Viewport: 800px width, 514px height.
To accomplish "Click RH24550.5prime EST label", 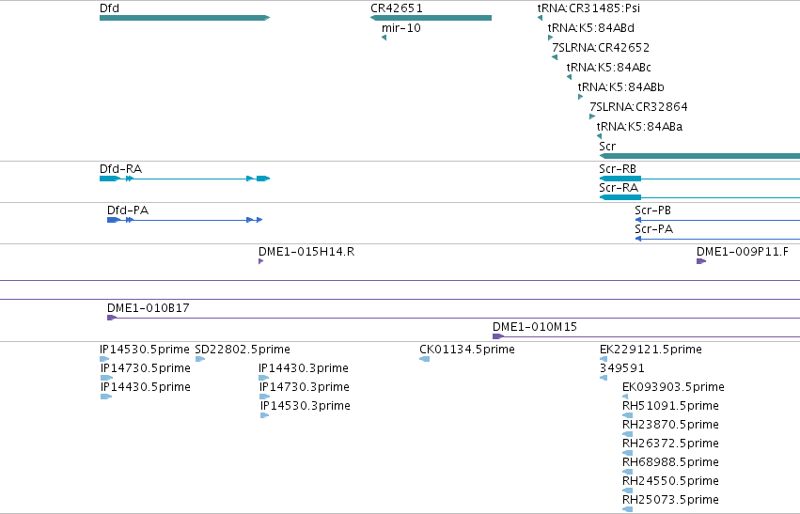I will coord(670,481).
